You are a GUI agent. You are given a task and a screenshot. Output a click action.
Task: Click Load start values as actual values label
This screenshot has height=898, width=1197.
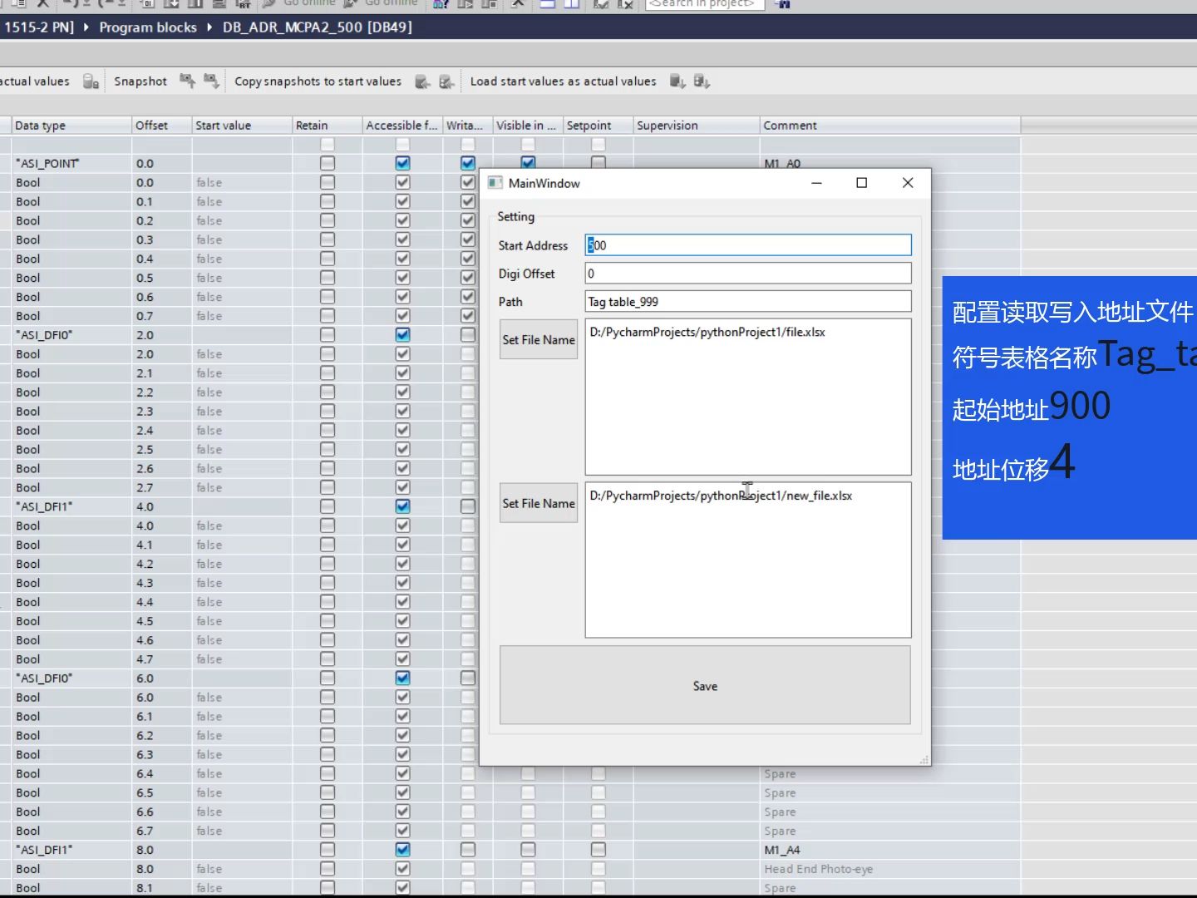pos(563,81)
